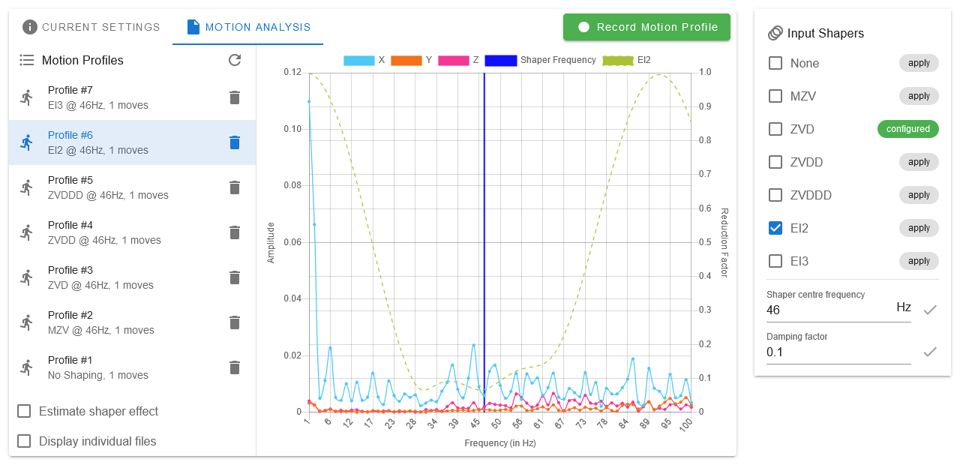Apply the None shaper
This screenshot has height=465, width=960.
pos(919,63)
